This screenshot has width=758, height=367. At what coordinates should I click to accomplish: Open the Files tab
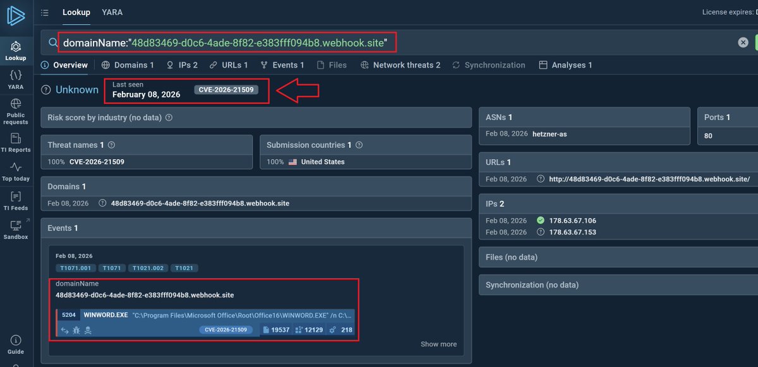pyautogui.click(x=332, y=65)
